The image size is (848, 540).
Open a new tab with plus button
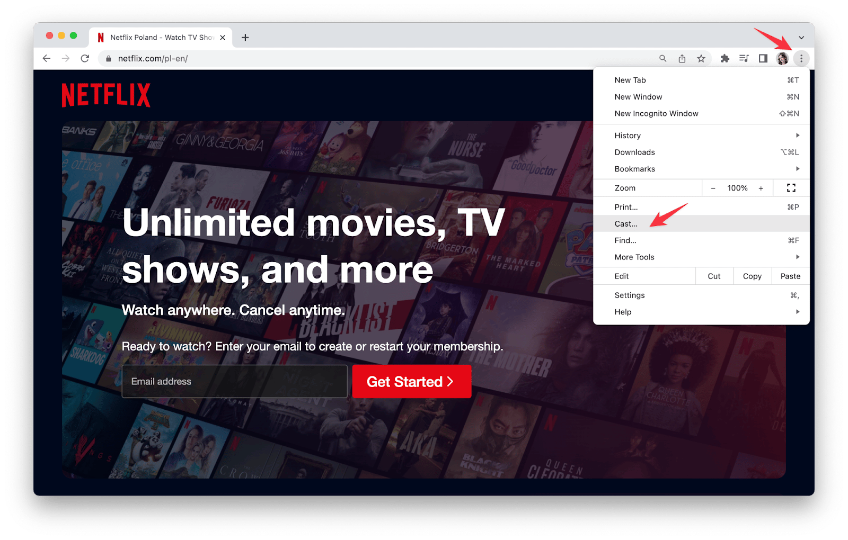245,37
